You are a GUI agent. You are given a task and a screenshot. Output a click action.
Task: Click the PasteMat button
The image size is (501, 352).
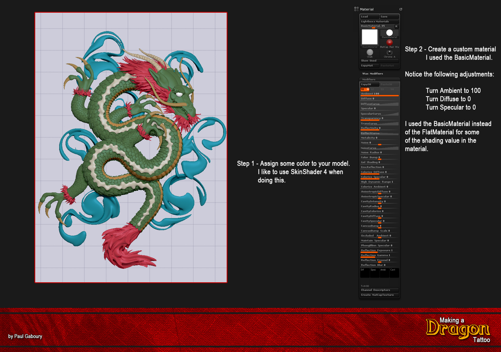click(389, 66)
